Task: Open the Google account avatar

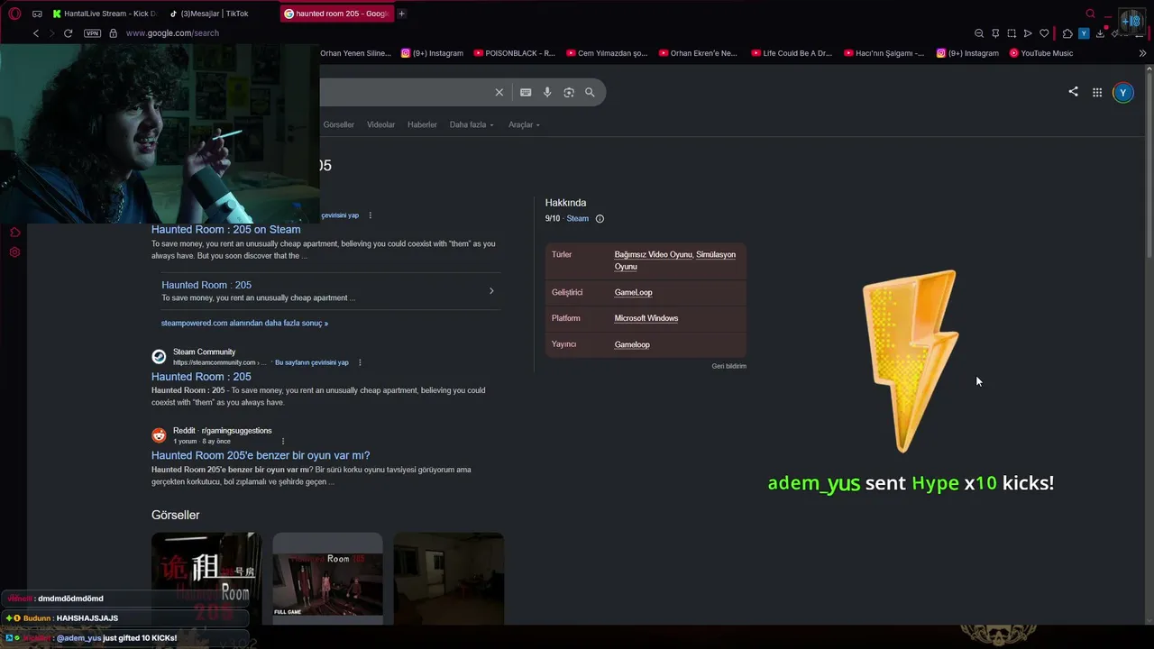Action: pyautogui.click(x=1122, y=92)
